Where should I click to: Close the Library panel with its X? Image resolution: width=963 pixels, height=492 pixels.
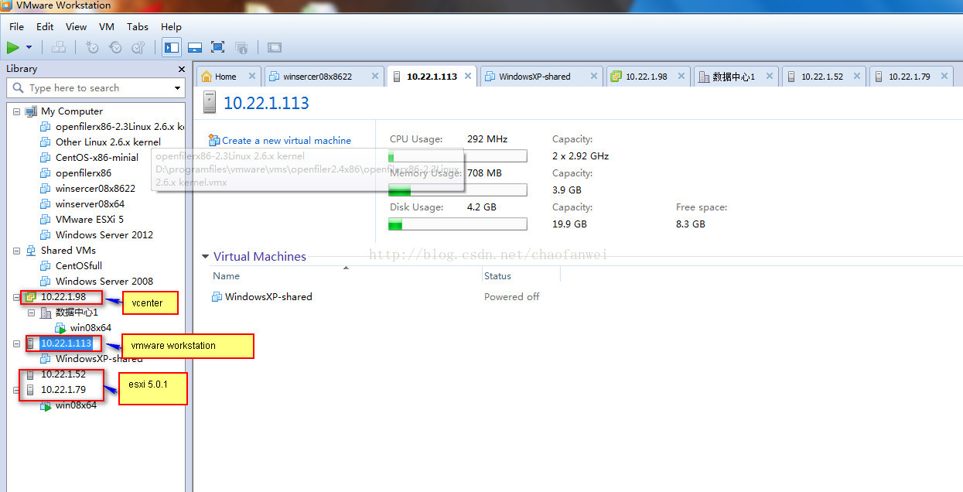point(182,69)
